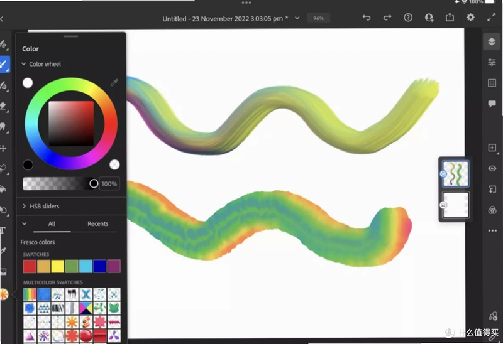Select the black color chip
This screenshot has height=344, width=503.
pos(28,165)
